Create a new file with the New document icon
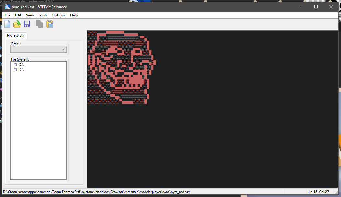This screenshot has width=341, height=197. (7, 24)
